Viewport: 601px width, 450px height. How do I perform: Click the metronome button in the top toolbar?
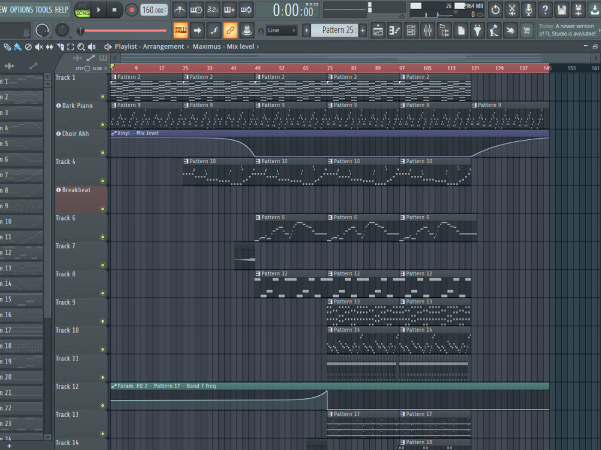[179, 10]
